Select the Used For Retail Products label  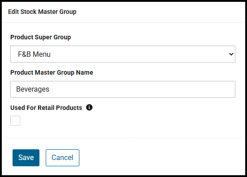point(46,108)
